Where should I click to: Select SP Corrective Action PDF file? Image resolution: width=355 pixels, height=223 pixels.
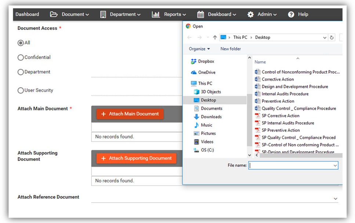[277, 116]
